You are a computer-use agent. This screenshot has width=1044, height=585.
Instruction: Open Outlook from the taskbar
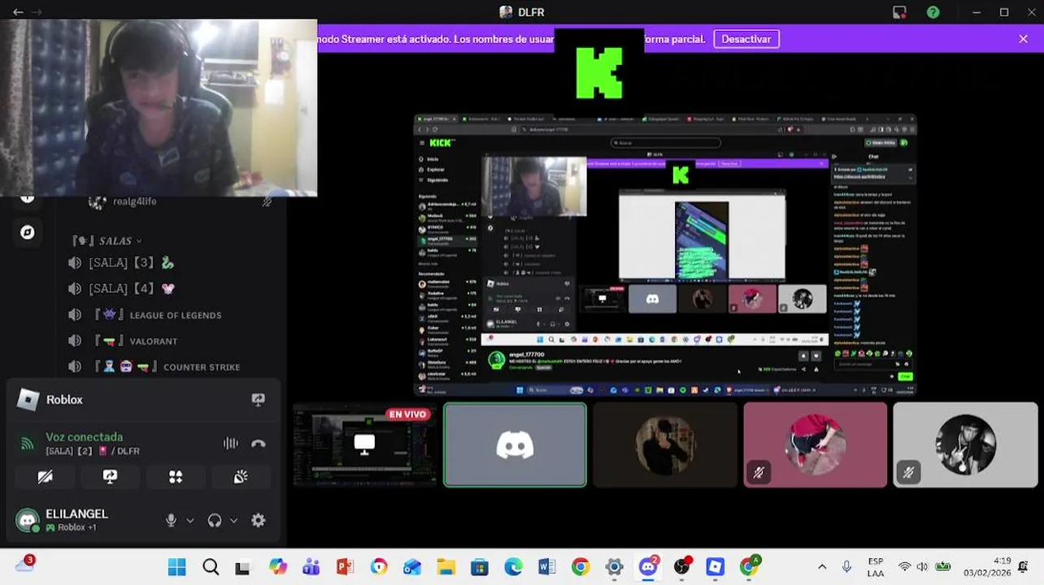412,567
